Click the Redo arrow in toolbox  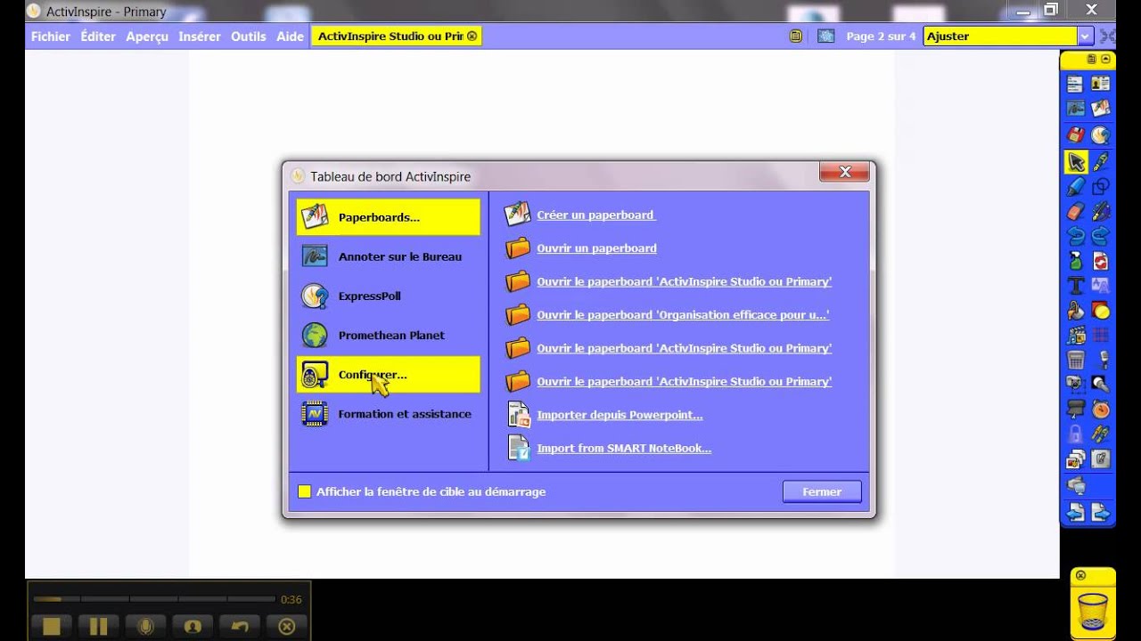[1101, 237]
